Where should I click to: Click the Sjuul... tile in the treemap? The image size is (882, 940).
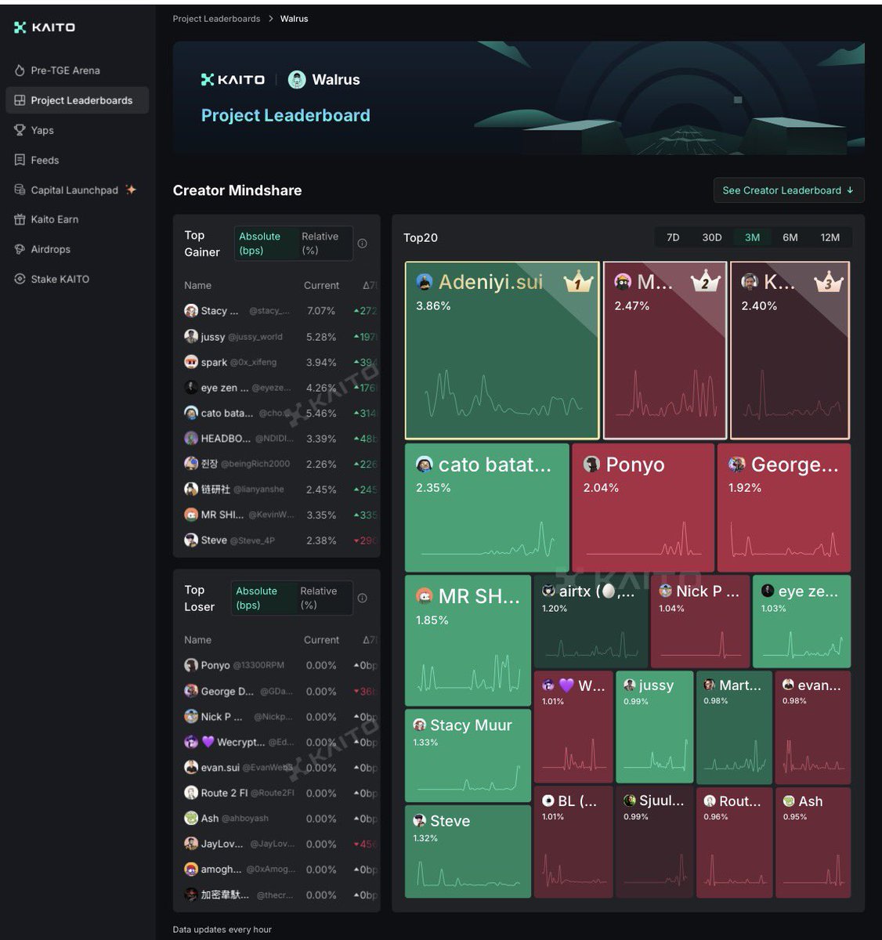point(655,842)
